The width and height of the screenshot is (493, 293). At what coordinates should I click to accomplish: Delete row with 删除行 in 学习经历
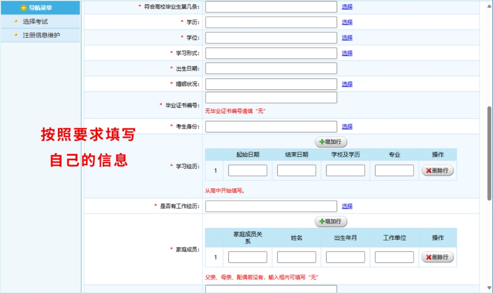pos(437,171)
